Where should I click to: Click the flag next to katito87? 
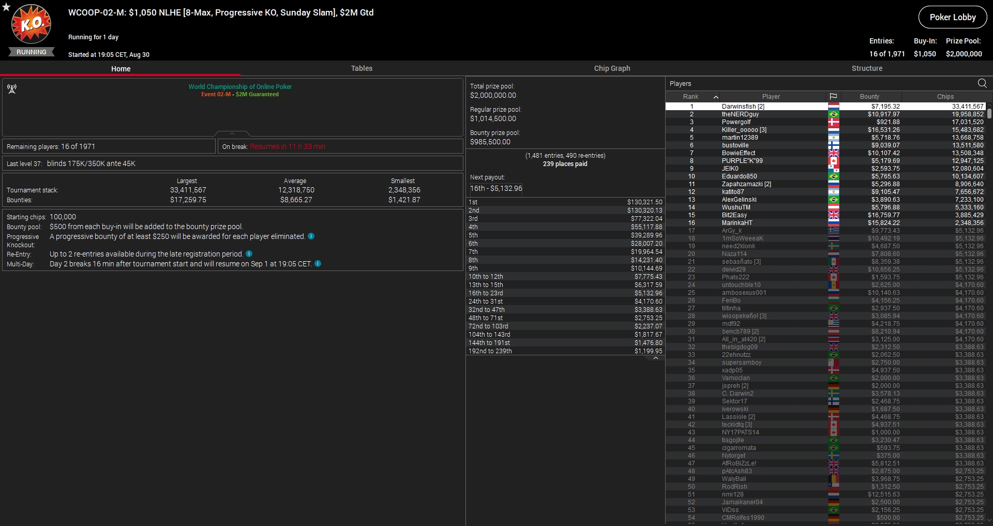833,192
